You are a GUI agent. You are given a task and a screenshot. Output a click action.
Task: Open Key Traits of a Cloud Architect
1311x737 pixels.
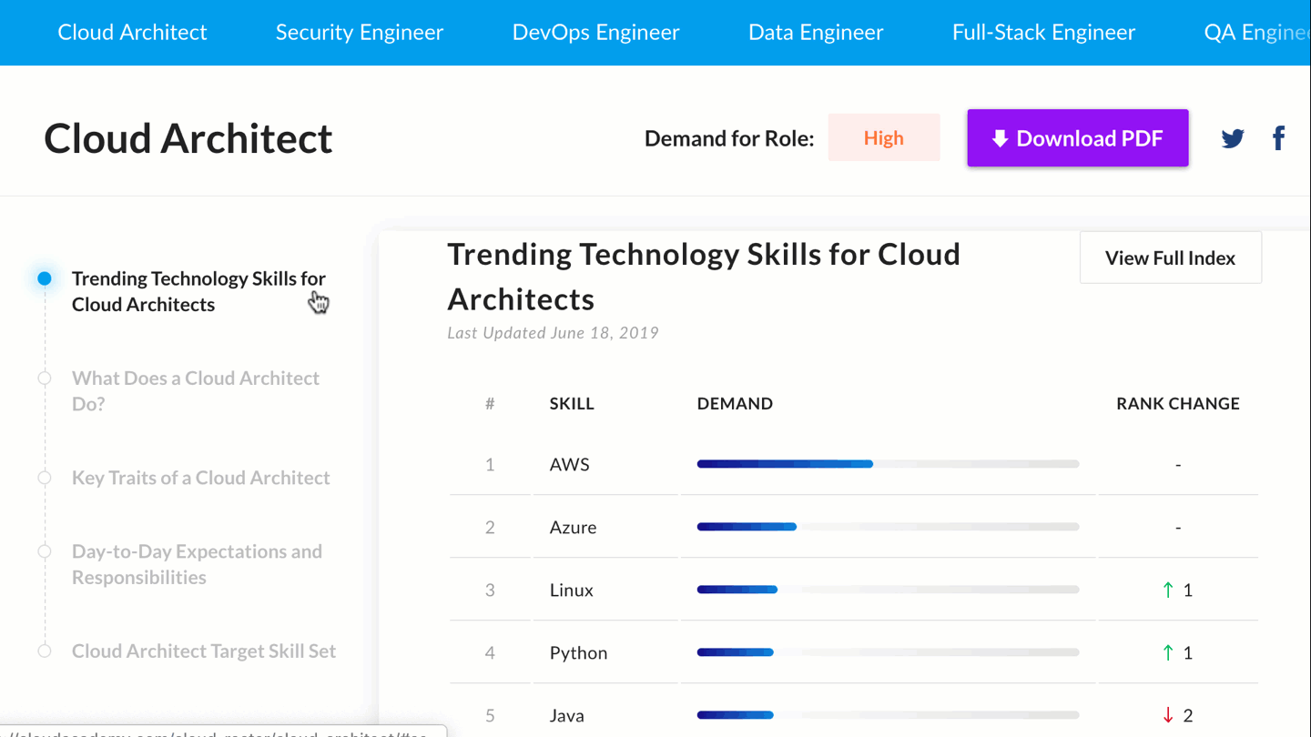[200, 478]
